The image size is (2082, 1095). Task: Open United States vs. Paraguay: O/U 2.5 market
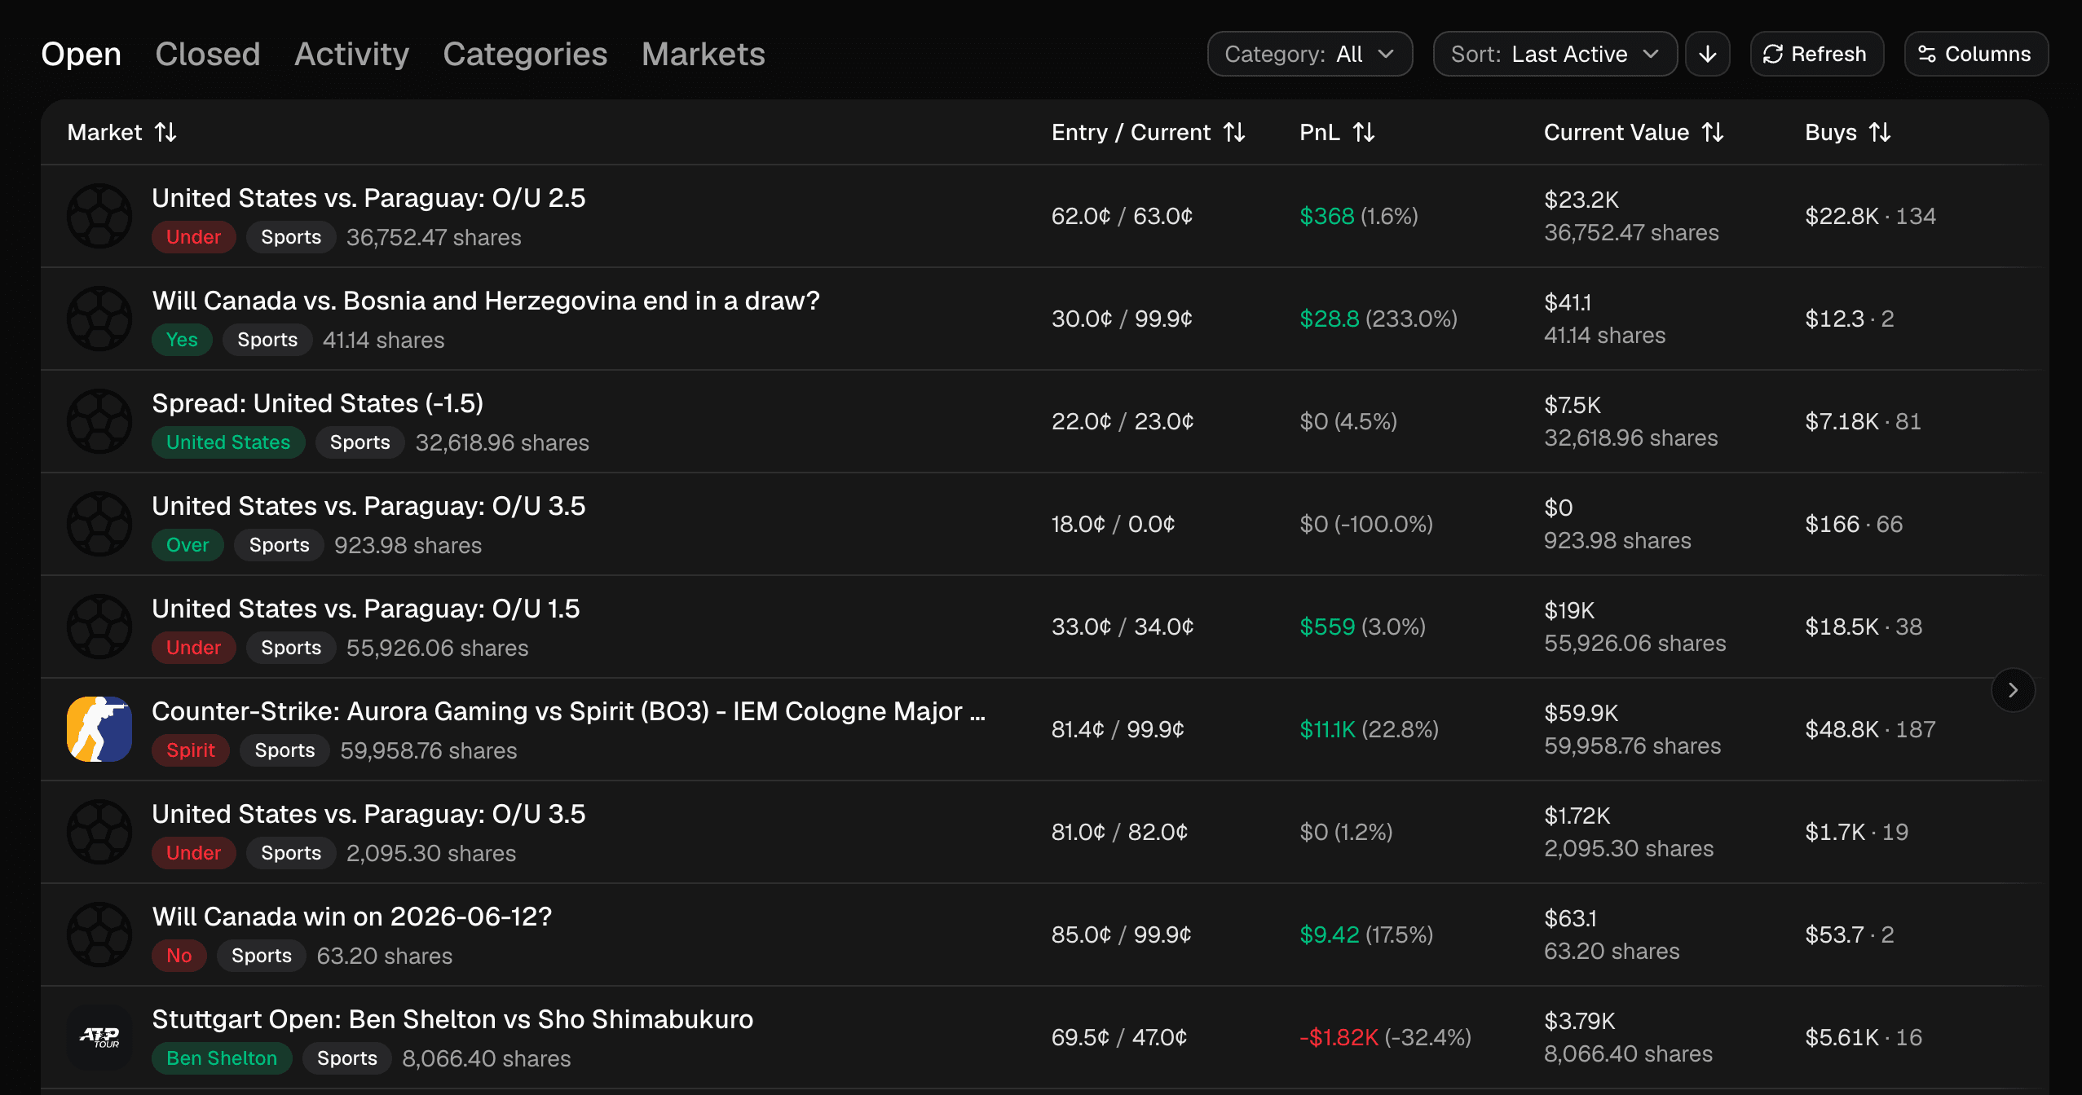pos(368,198)
